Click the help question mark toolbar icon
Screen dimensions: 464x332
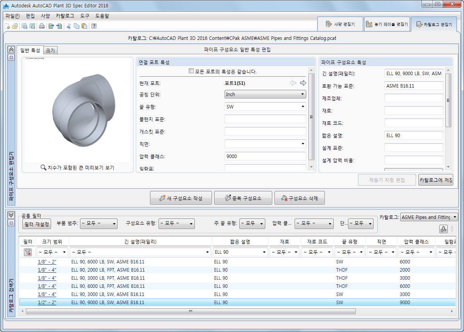(x=94, y=26)
